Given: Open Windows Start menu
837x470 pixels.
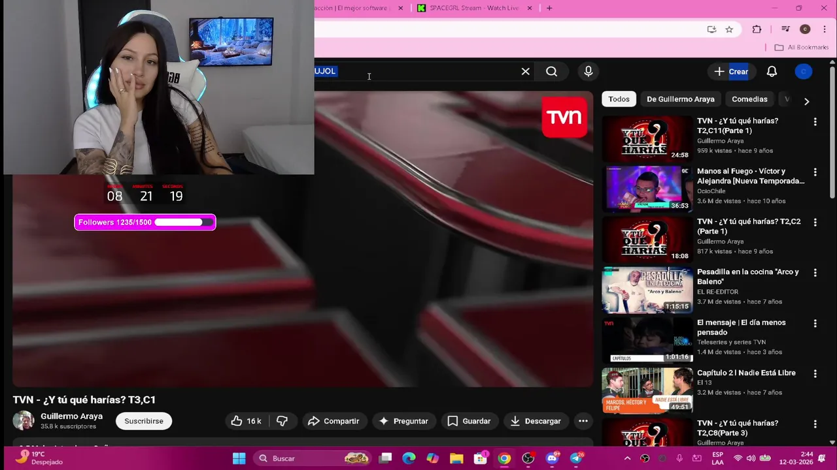Looking at the screenshot, I should point(239,458).
